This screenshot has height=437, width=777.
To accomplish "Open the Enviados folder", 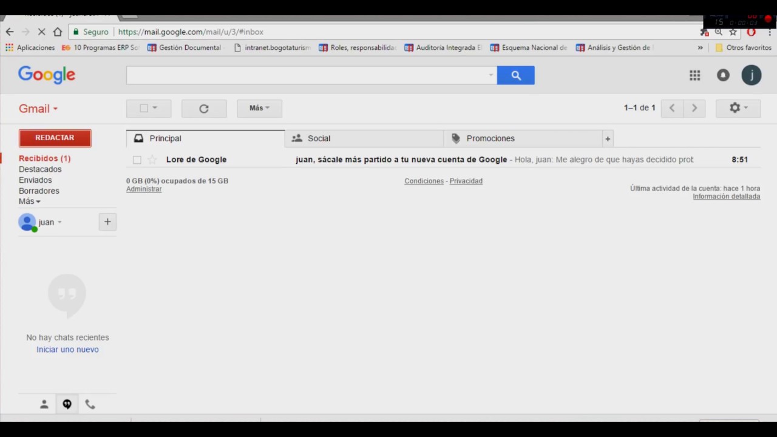I will coord(35,180).
